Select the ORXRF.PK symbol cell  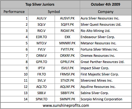pos(67,56)
